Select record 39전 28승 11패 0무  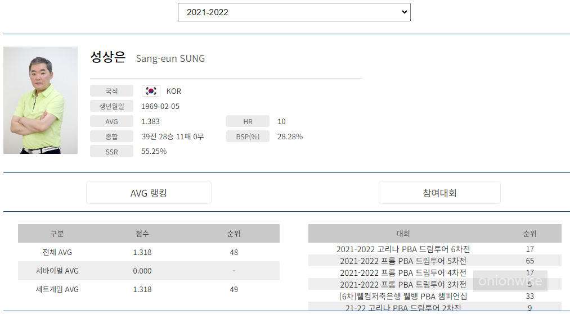173,136
